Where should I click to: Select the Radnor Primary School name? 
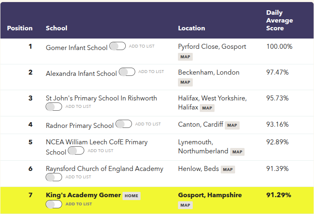click(80, 125)
